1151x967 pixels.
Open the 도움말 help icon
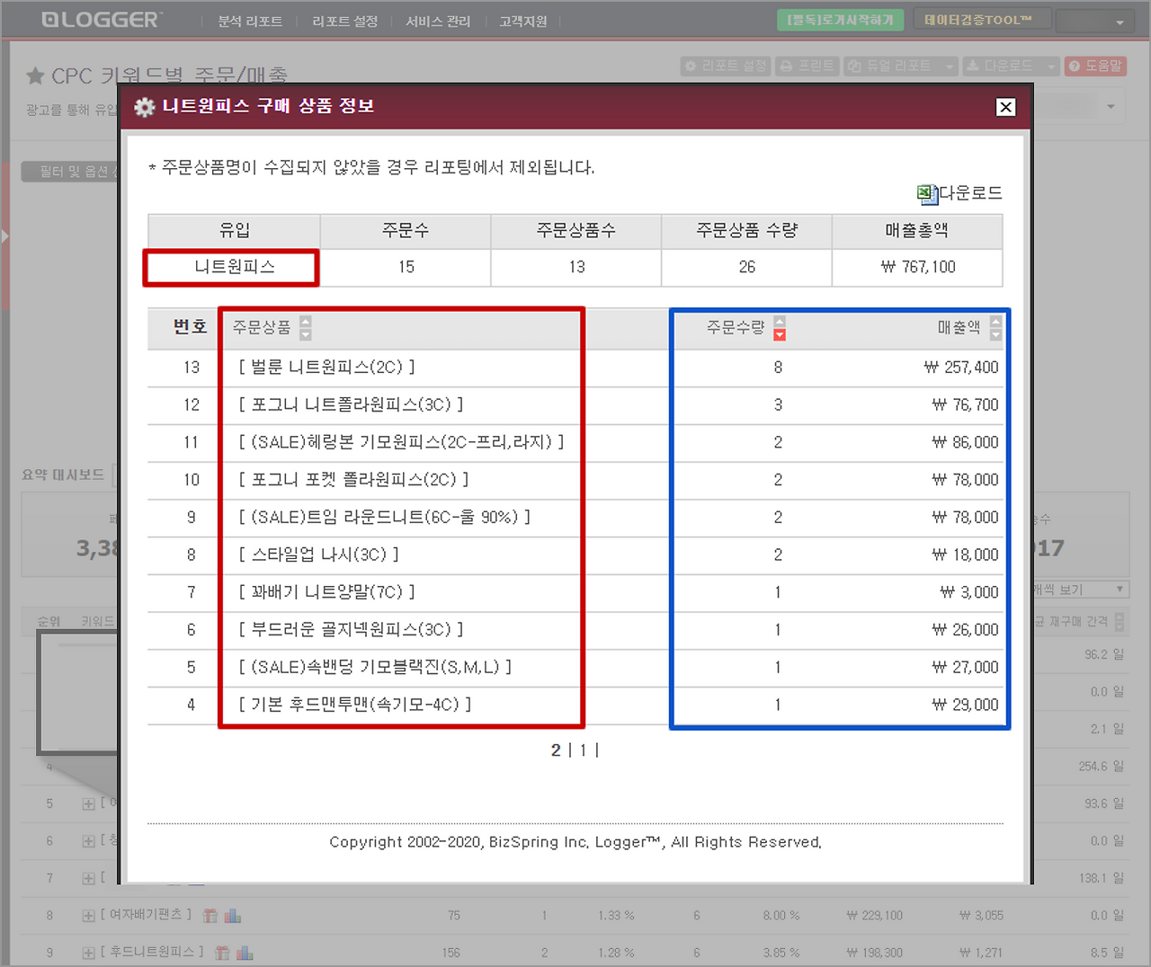1075,66
